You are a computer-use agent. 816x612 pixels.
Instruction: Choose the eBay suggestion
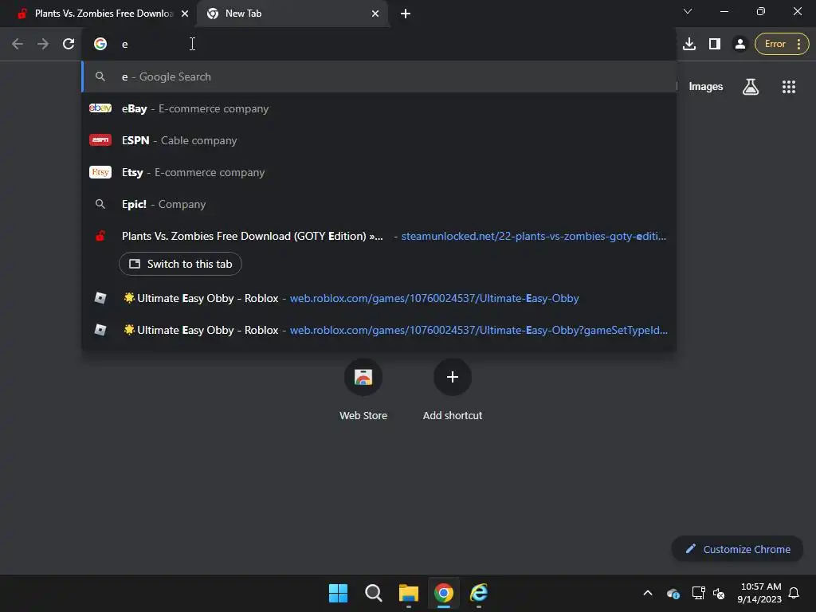pyautogui.click(x=379, y=108)
